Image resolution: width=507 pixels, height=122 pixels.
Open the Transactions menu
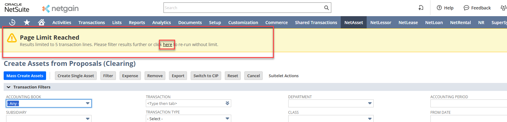coord(92,22)
